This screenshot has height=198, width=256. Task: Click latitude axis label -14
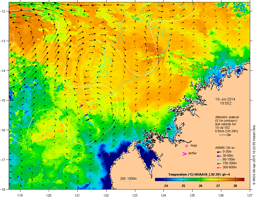click(x=3, y=71)
